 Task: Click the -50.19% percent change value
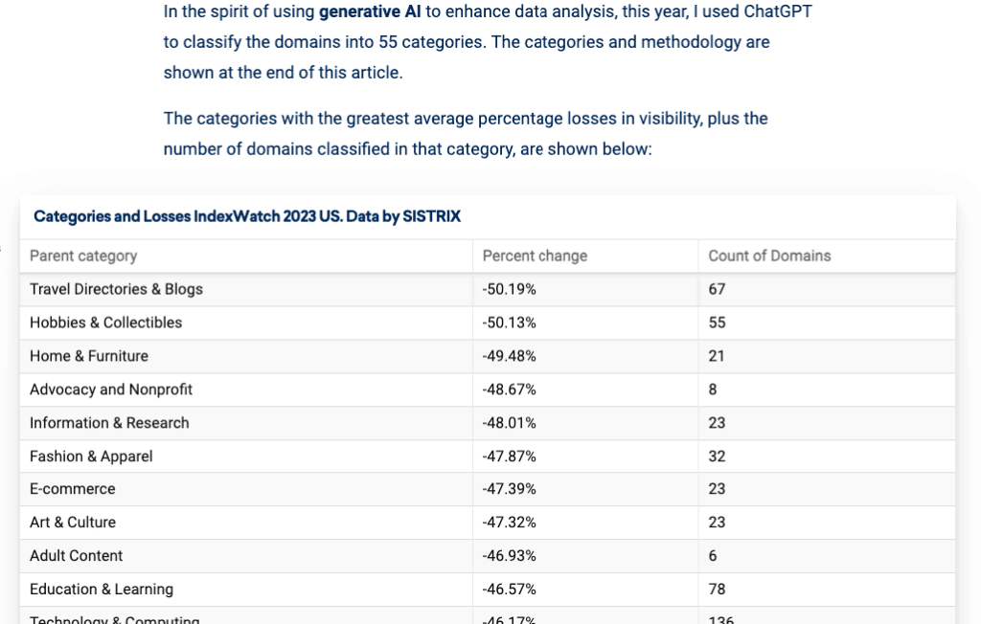pyautogui.click(x=510, y=289)
